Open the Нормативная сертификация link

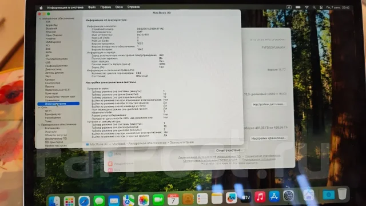(262, 156)
